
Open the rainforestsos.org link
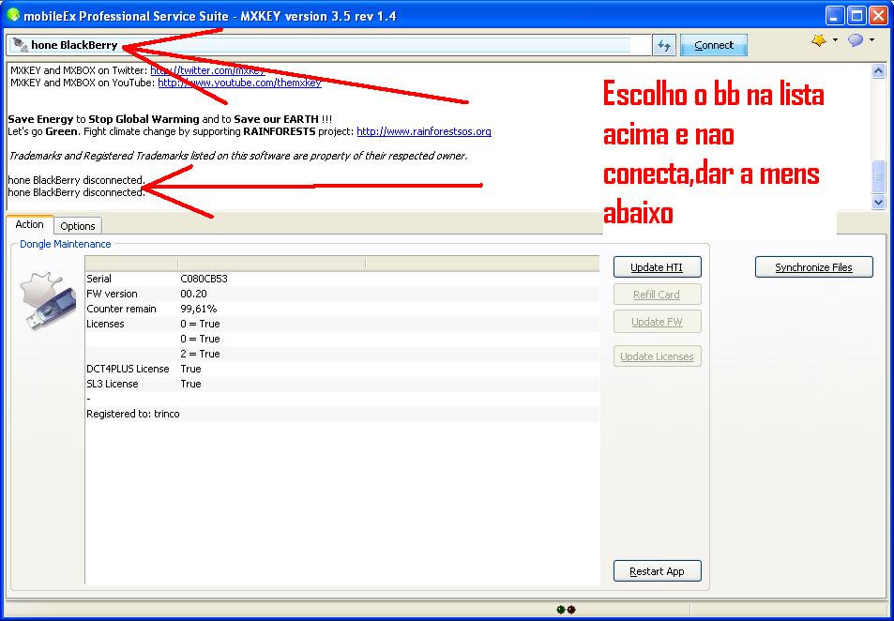click(x=424, y=131)
